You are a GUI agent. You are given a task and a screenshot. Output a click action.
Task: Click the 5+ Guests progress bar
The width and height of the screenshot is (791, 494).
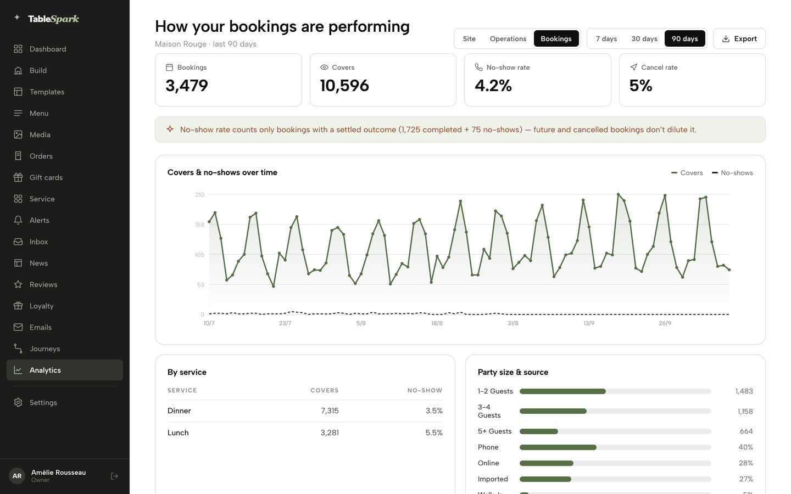pos(615,431)
